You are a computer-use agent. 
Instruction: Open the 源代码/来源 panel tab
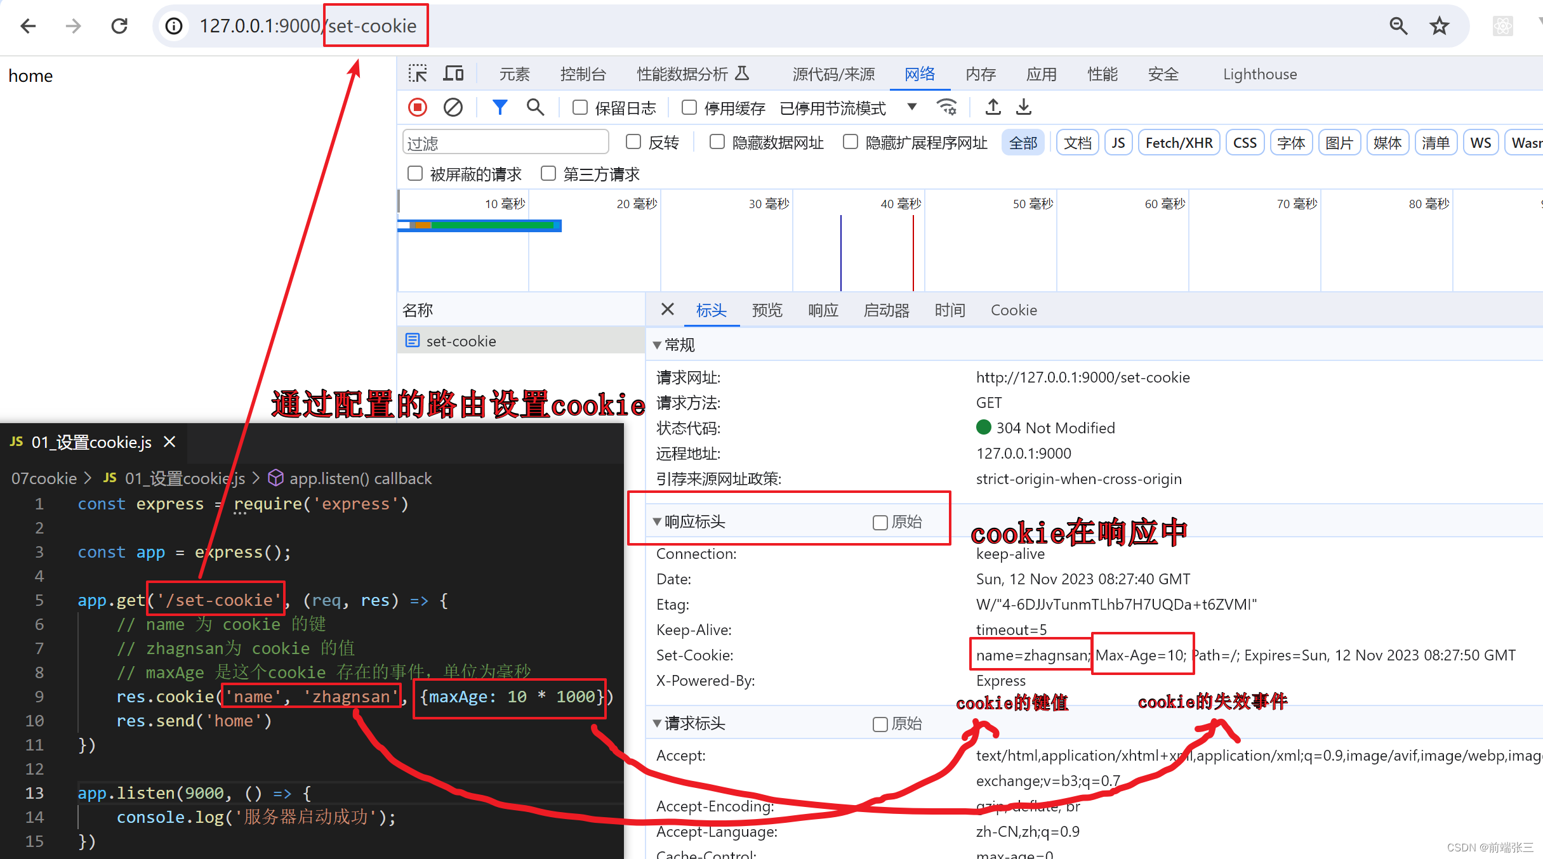coord(833,74)
